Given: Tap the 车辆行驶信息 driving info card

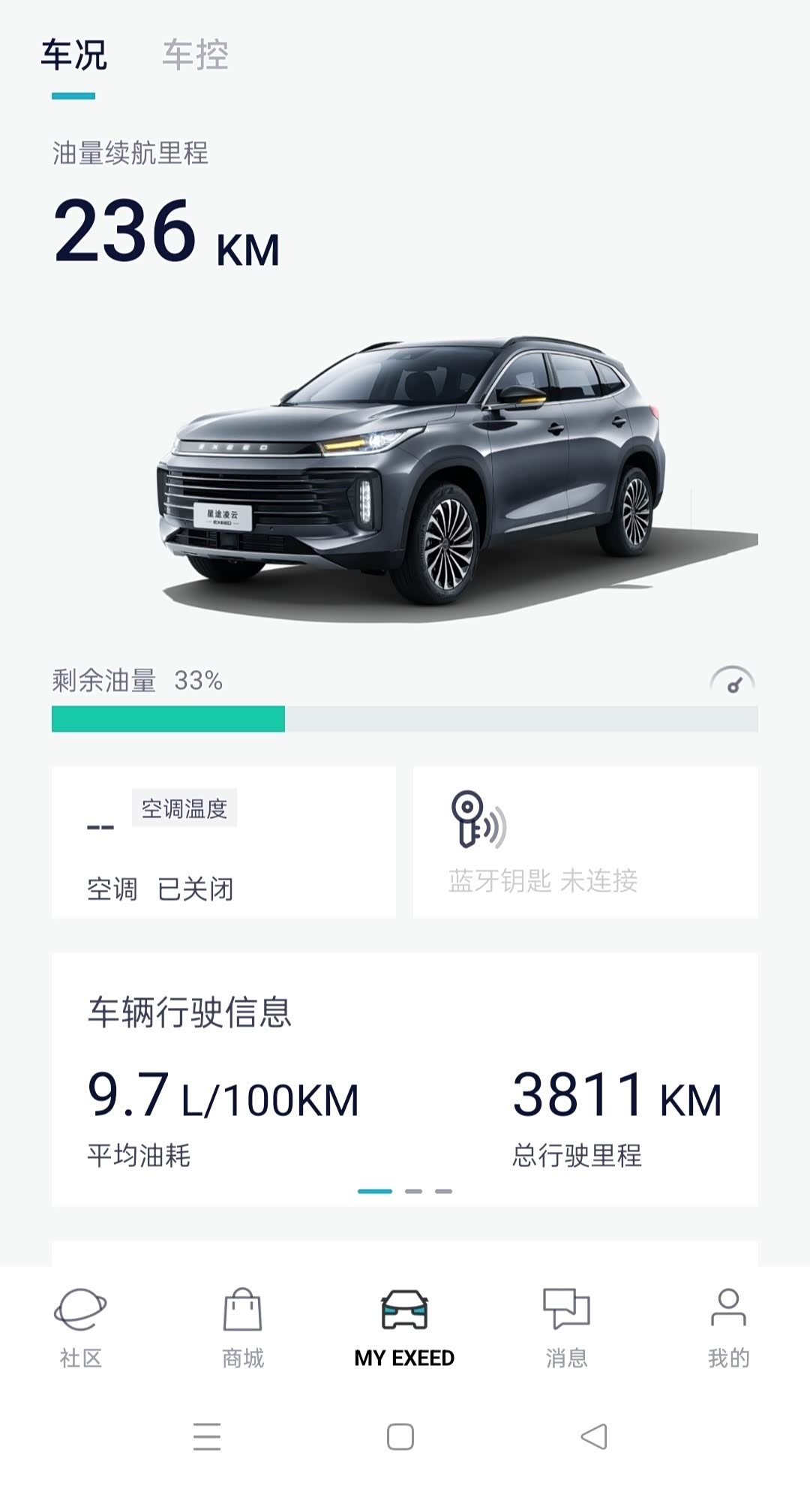Looking at the screenshot, I should coord(405,1079).
